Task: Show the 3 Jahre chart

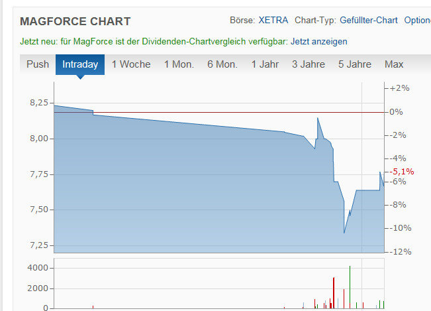Action: click(308, 64)
